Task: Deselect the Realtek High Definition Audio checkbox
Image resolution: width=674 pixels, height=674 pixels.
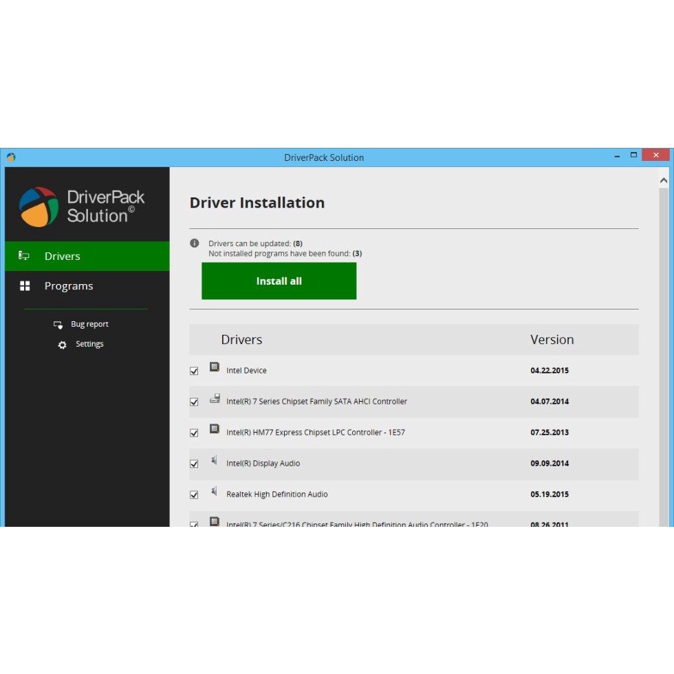Action: pos(194,494)
